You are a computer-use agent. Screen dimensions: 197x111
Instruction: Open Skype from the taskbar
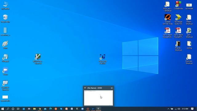(61, 109)
